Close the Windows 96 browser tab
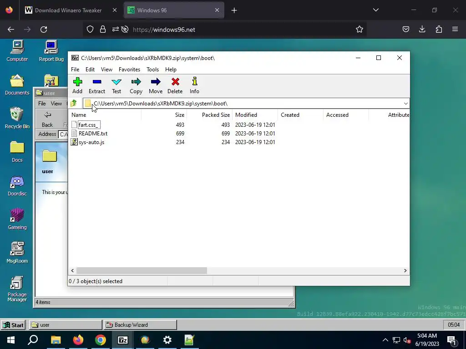Viewport: 466px width, 349px height. pos(217,10)
